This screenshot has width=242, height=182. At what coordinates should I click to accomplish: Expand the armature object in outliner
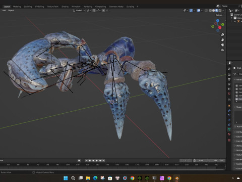click(235, 21)
